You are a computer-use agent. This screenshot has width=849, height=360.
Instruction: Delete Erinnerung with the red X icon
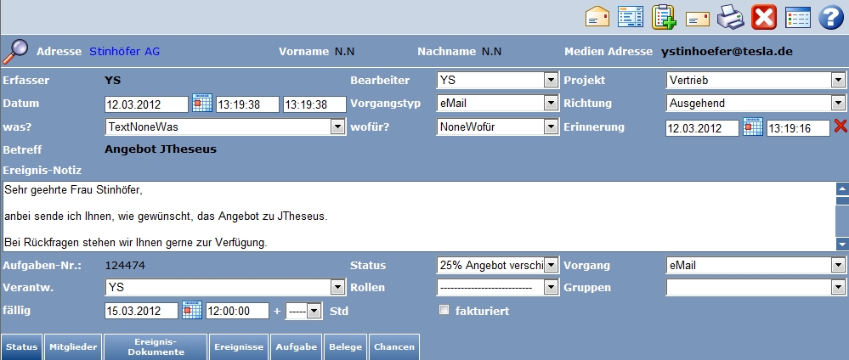(x=841, y=127)
